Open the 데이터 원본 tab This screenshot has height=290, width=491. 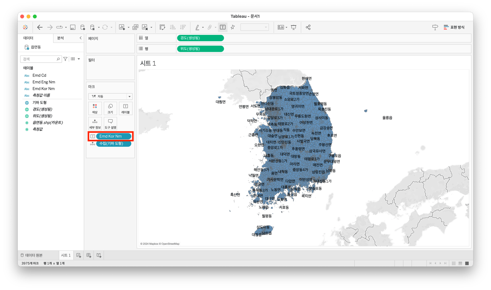(31, 255)
